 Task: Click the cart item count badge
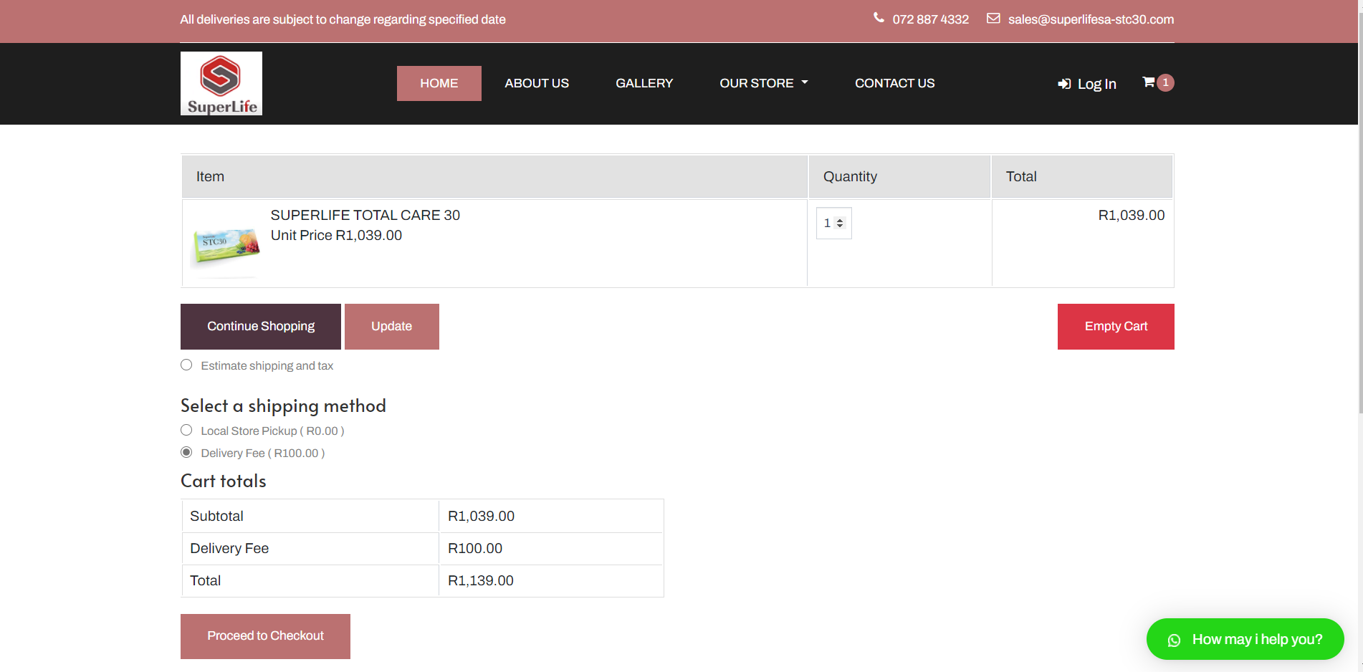click(1166, 82)
